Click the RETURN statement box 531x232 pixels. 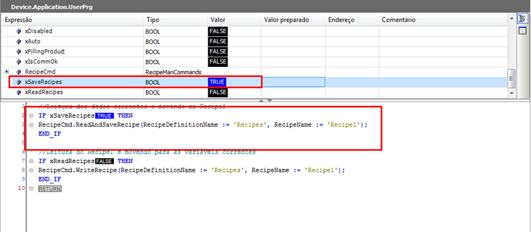pos(50,189)
